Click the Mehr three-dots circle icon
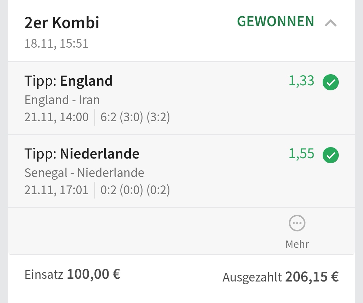363x303 pixels. coord(297,223)
